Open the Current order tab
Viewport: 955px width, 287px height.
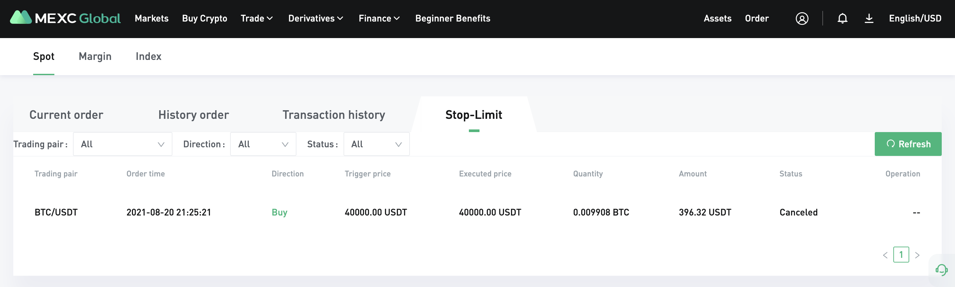point(66,115)
